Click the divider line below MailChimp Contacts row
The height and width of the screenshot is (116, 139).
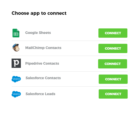click(x=69, y=56)
